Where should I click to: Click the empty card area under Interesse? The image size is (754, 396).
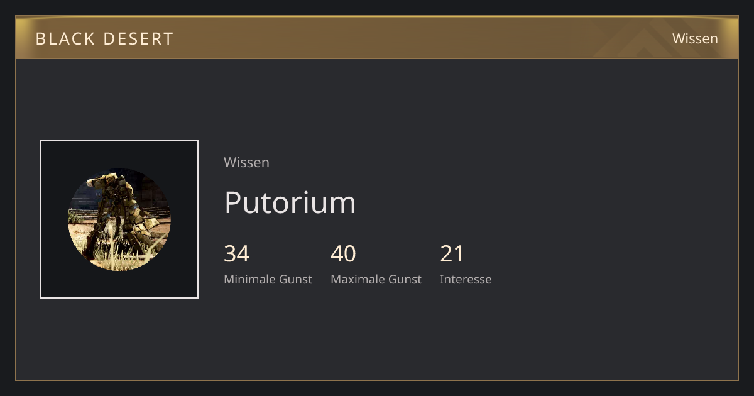tap(466, 327)
